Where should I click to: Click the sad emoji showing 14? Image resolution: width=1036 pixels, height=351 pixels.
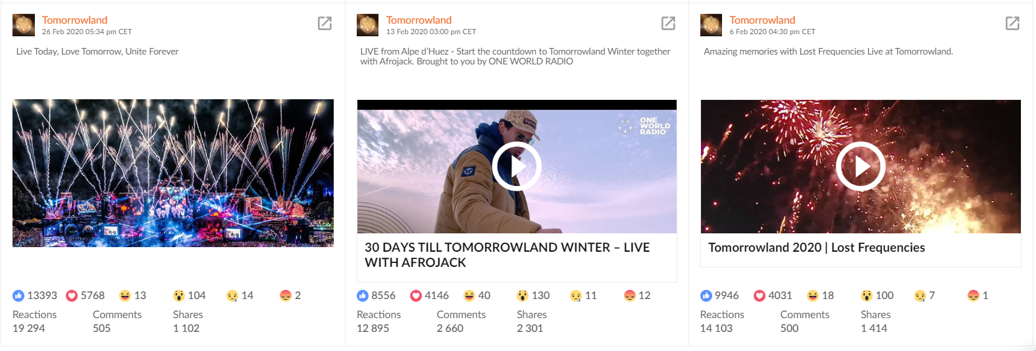[x=232, y=296]
